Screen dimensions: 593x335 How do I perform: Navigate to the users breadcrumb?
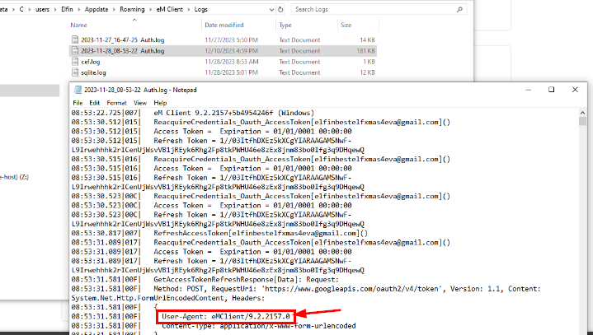[42, 9]
